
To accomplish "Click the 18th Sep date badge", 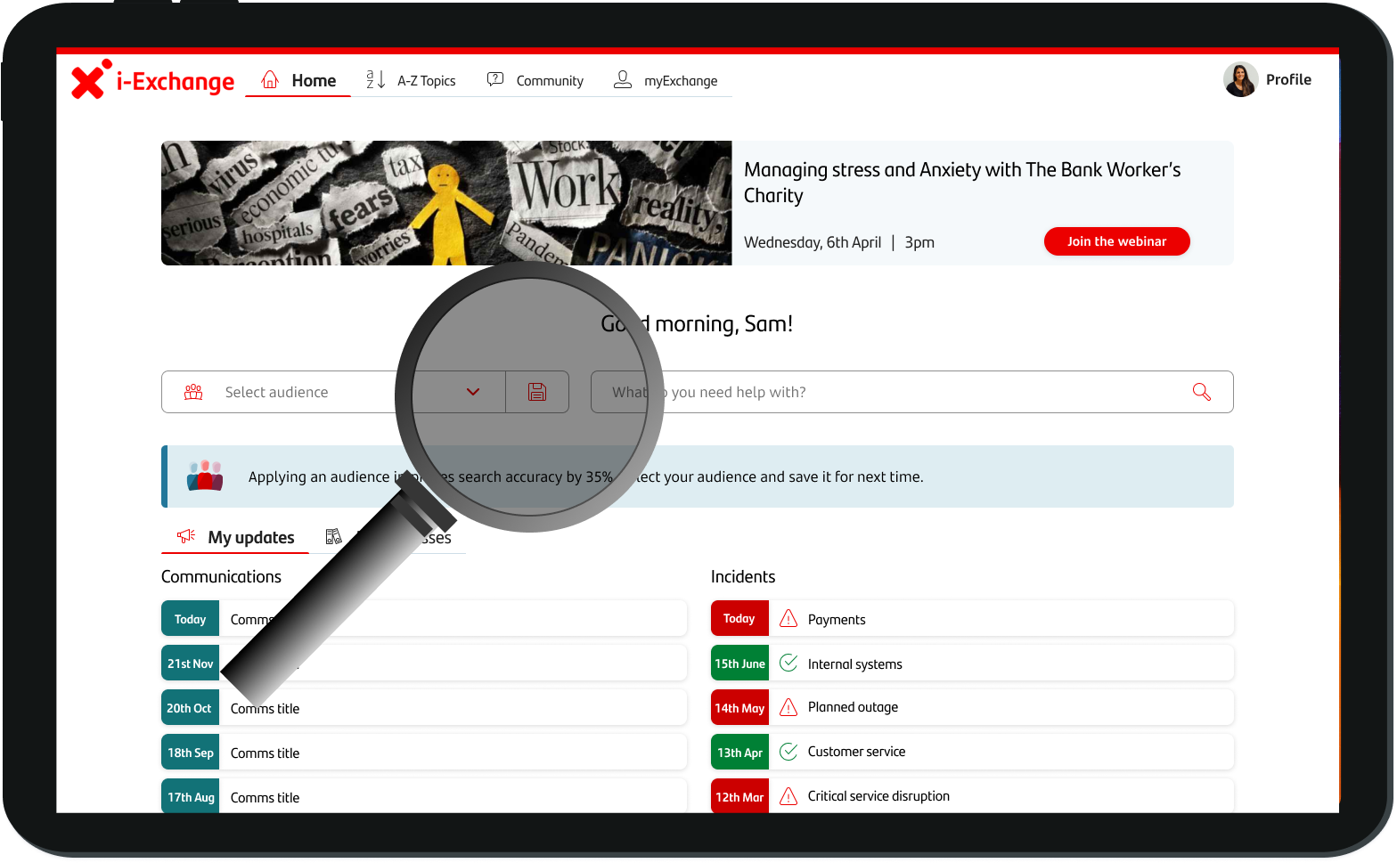I will coord(190,752).
